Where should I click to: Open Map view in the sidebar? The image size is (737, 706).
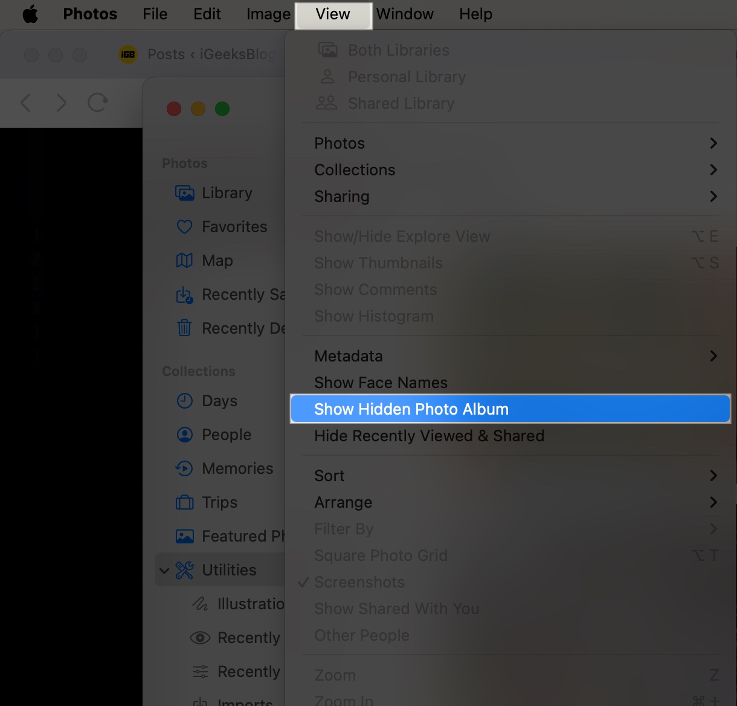[x=185, y=261]
